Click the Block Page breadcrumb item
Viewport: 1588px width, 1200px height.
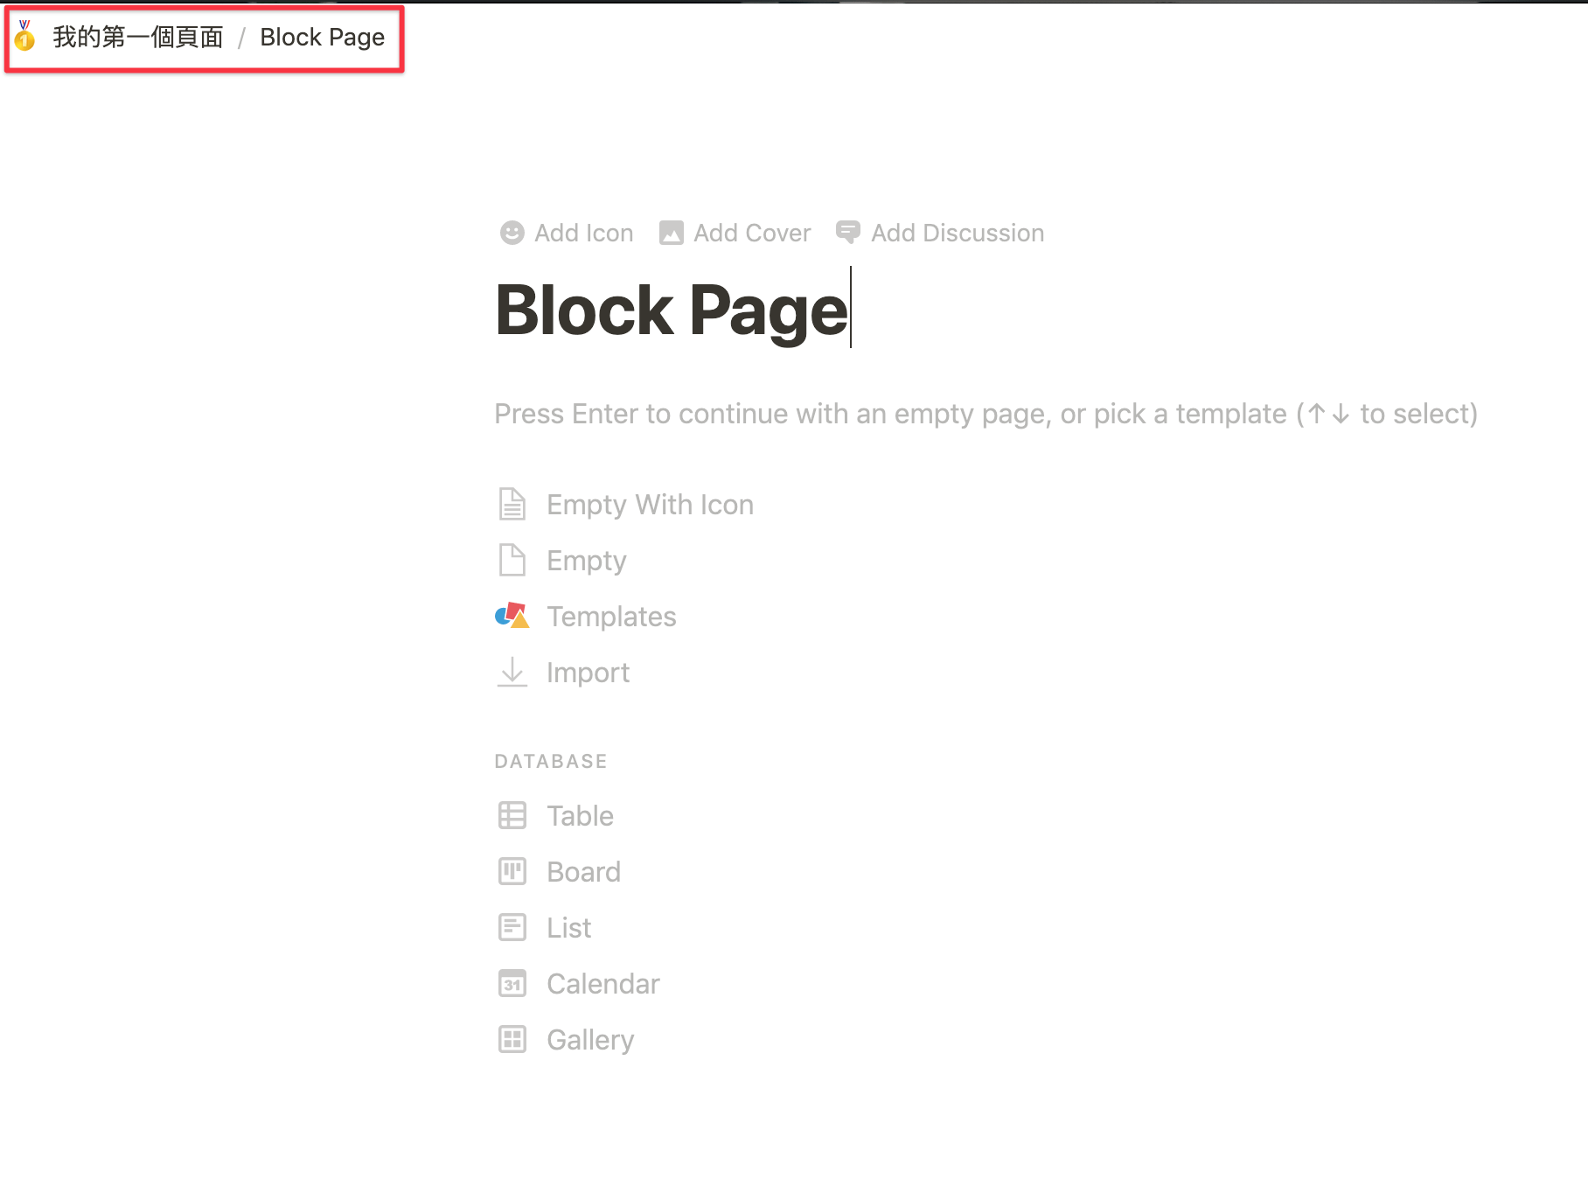322,37
